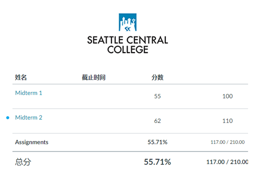Click the 总分 total label
Screen dimensions: 256x176
(23, 162)
